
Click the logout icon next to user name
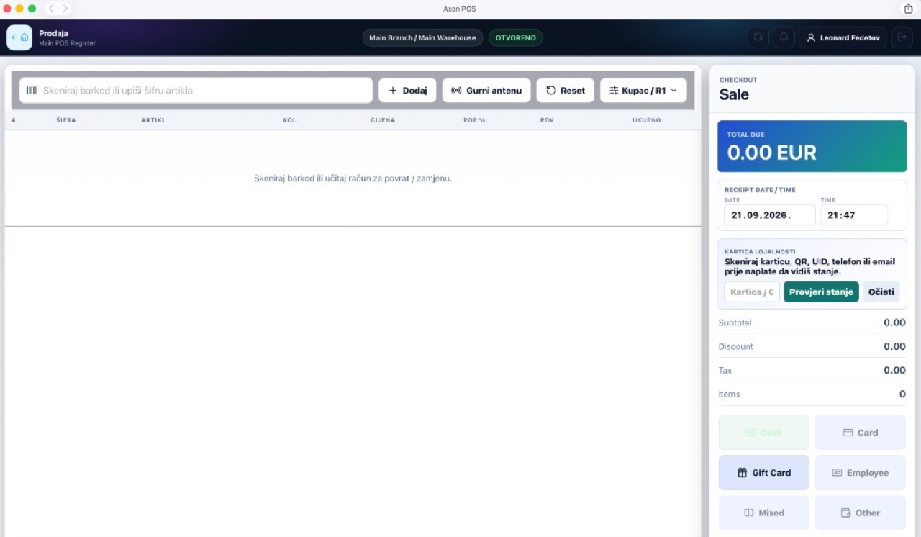point(902,37)
